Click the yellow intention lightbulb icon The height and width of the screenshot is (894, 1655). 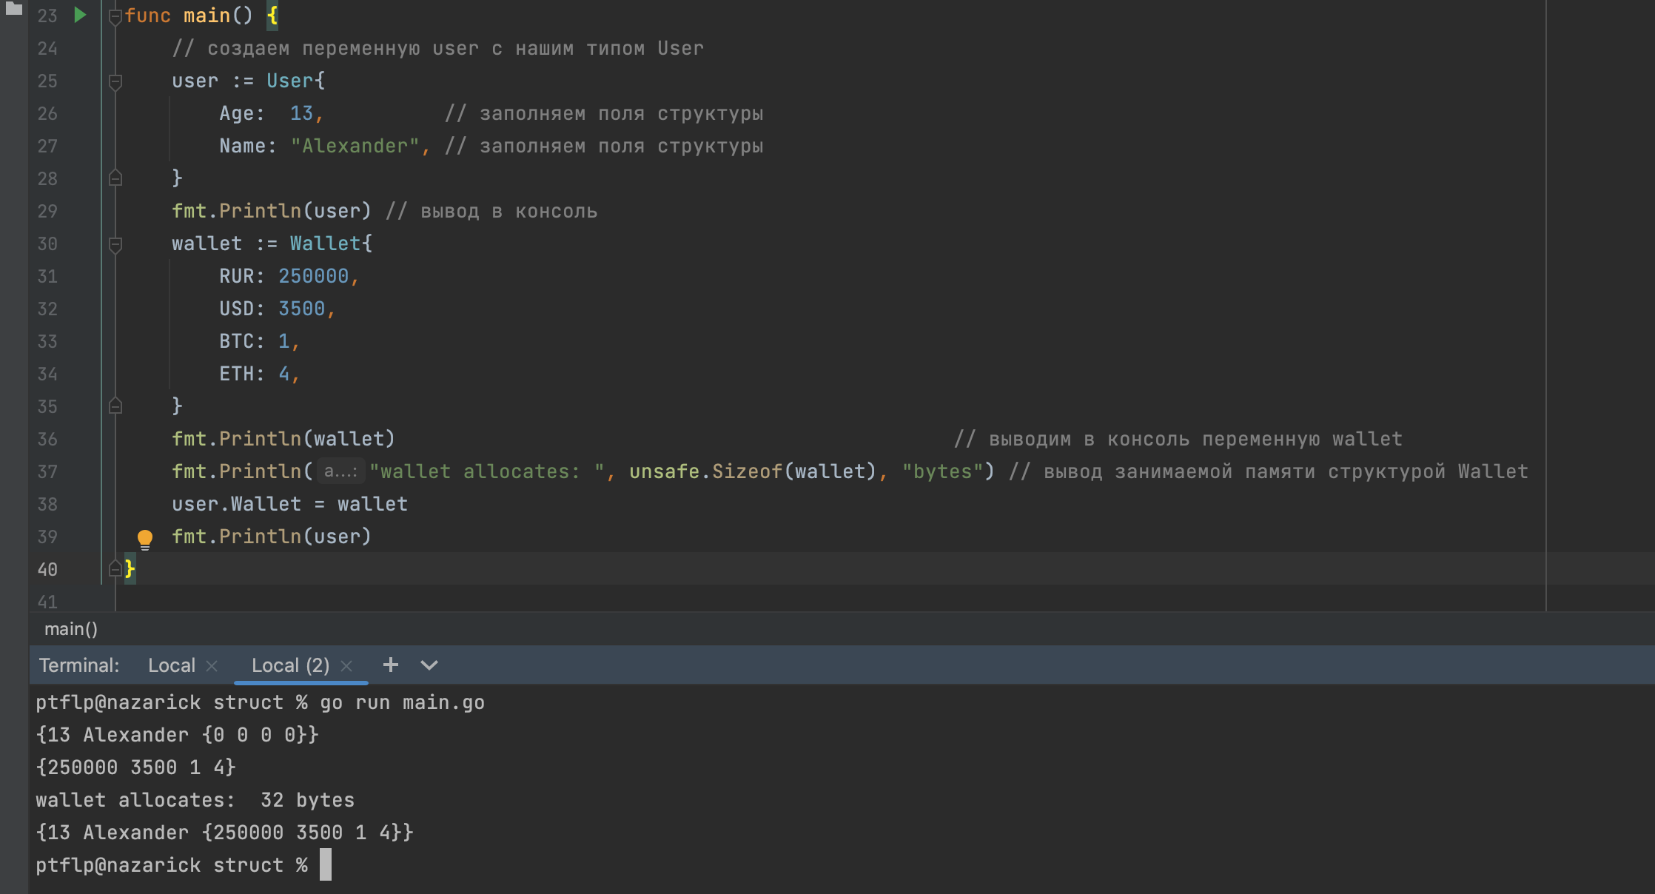click(145, 538)
